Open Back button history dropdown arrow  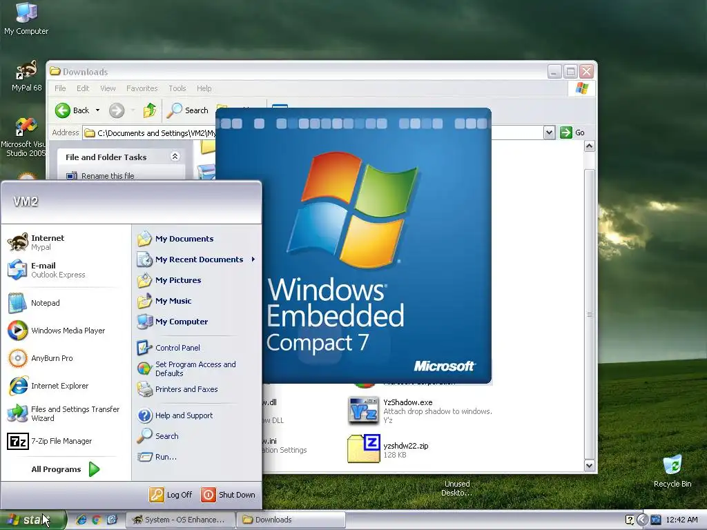click(97, 110)
